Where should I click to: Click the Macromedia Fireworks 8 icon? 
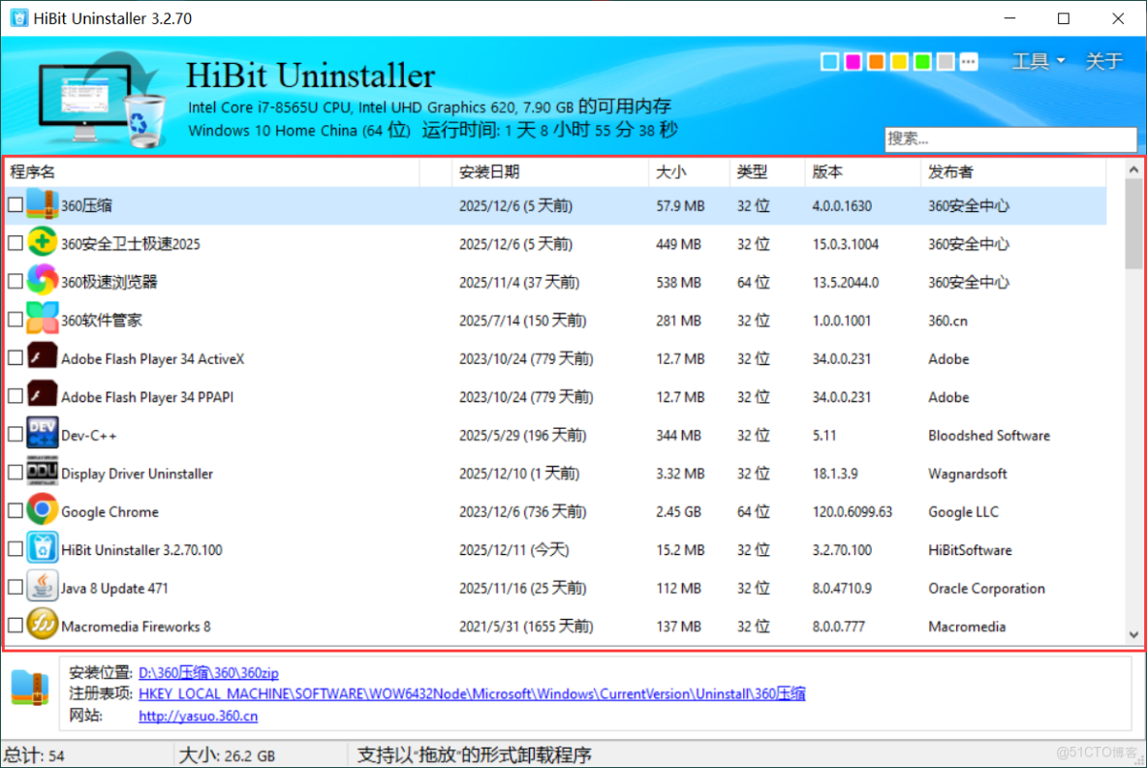41,626
